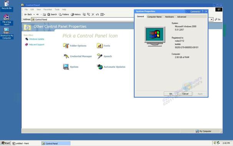Click the Address bar field
Image resolution: width=233 pixels, height=146 pixels.
click(x=82, y=20)
